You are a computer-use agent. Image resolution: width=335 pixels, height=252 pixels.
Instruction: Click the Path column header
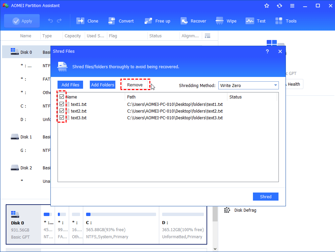coord(176,97)
